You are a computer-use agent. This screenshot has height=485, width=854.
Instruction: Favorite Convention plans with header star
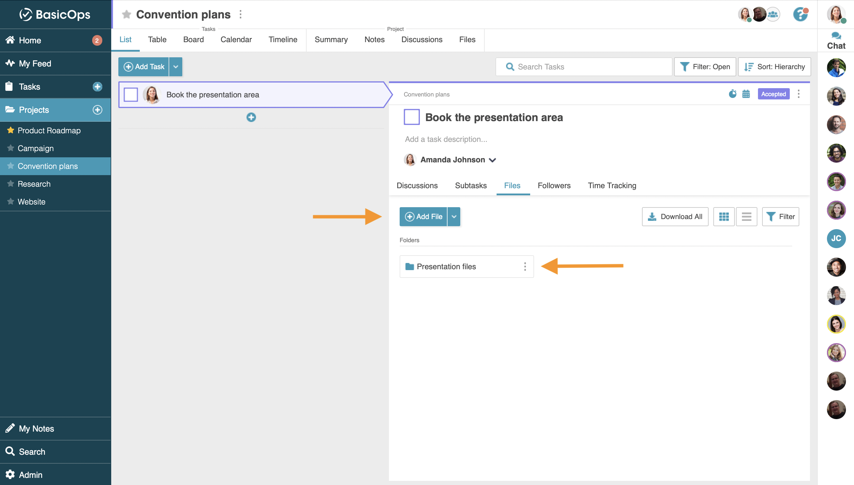(x=126, y=14)
